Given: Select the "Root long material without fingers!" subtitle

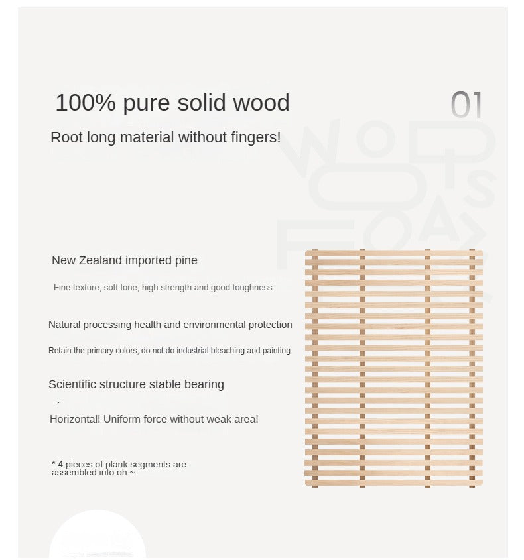Looking at the screenshot, I should [166, 138].
